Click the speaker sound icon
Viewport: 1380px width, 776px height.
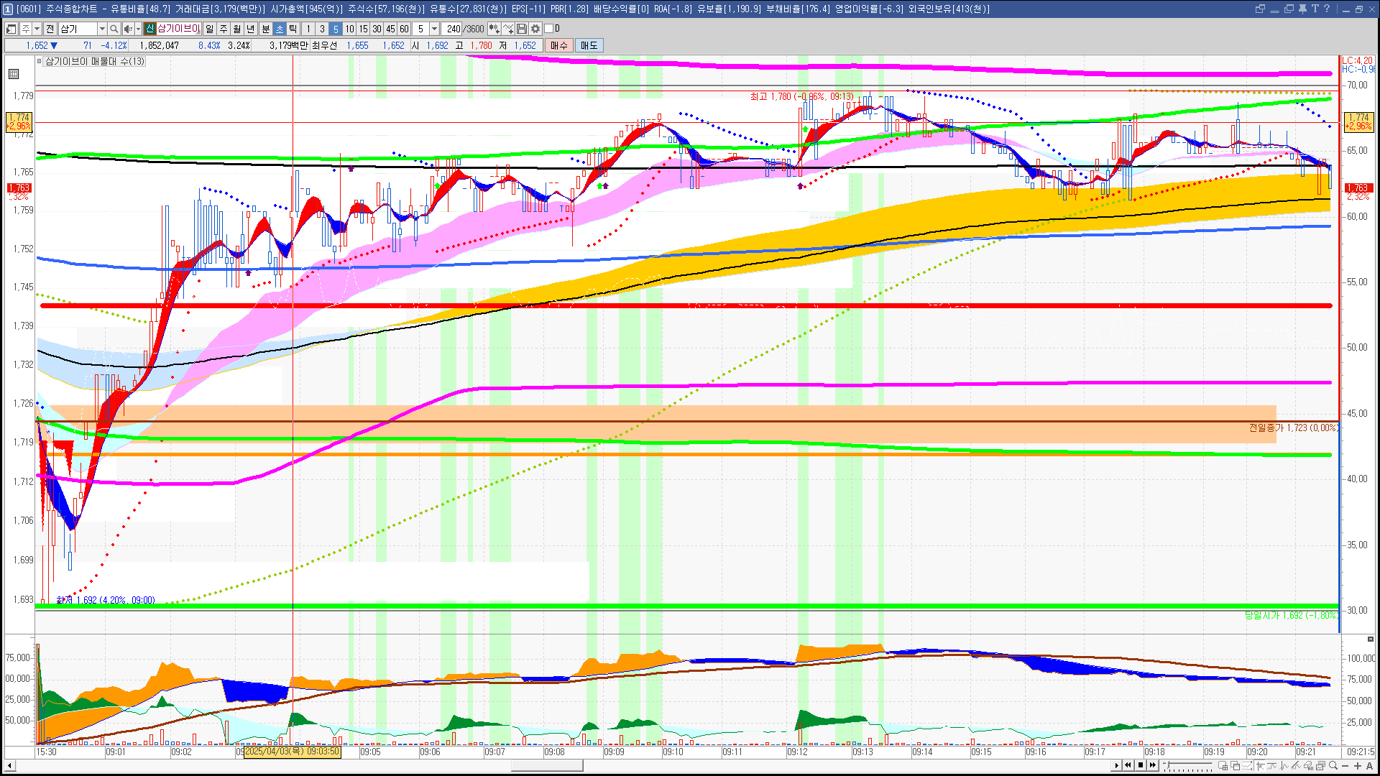[128, 29]
